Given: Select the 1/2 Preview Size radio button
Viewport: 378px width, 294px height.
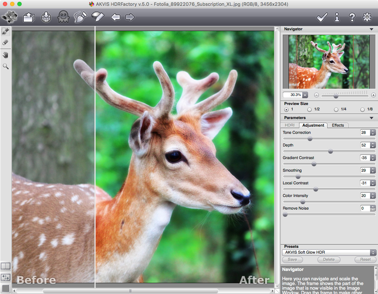Looking at the screenshot, I should 309,109.
